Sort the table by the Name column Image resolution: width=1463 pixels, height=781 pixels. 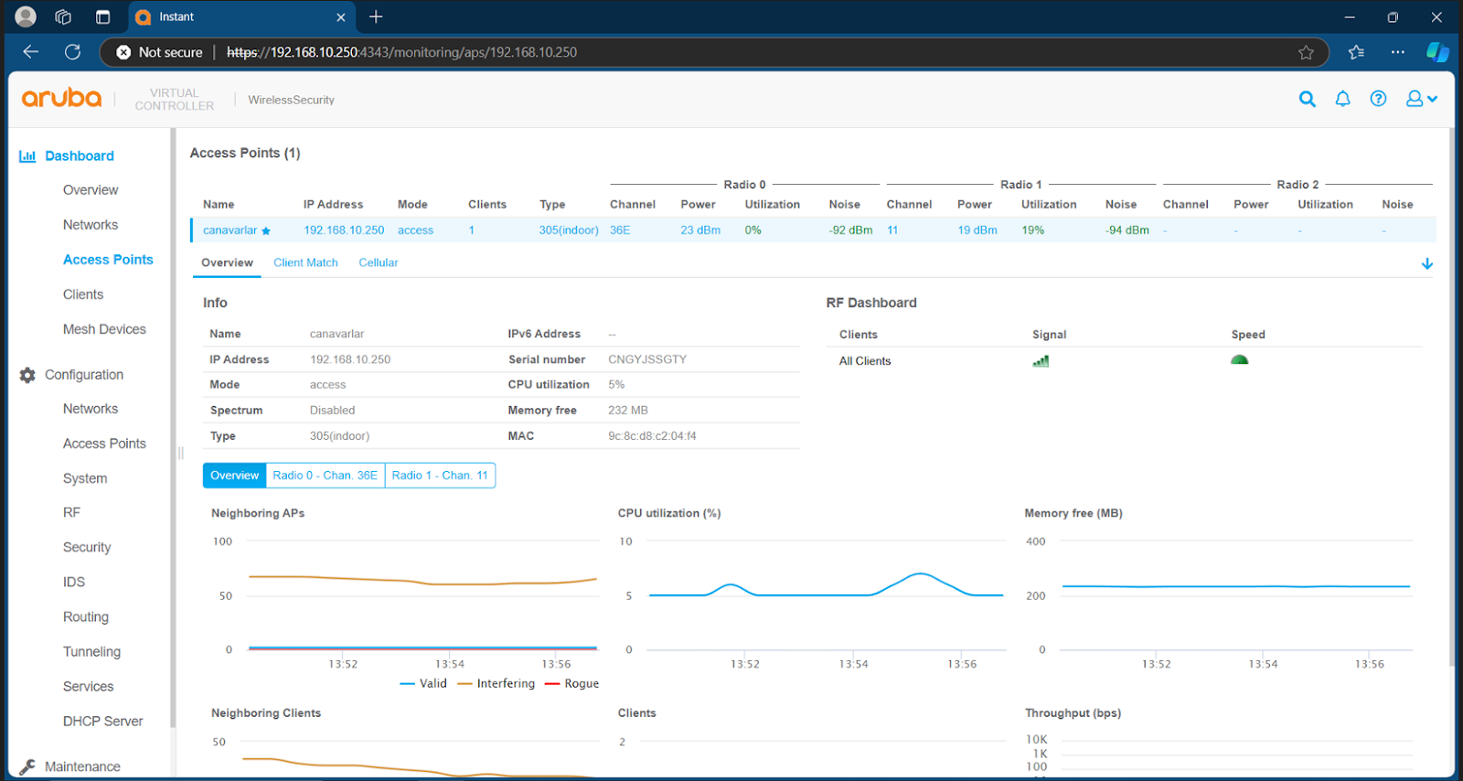[x=219, y=205]
